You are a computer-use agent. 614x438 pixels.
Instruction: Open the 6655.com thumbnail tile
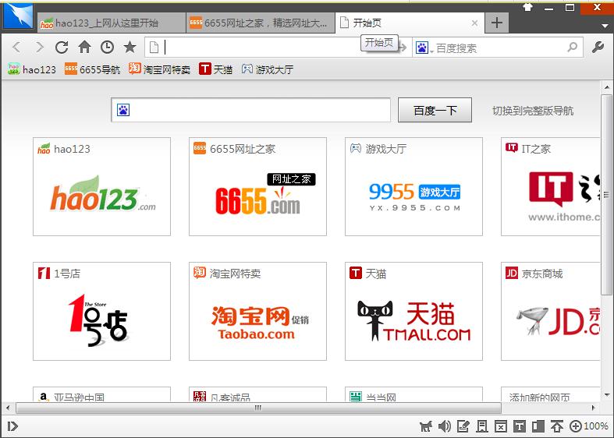click(x=257, y=186)
